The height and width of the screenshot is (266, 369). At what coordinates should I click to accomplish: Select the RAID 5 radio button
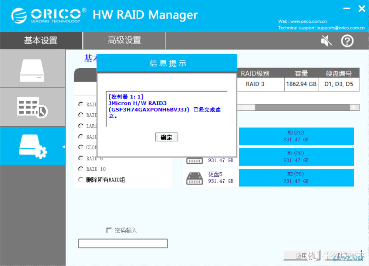(x=81, y=158)
